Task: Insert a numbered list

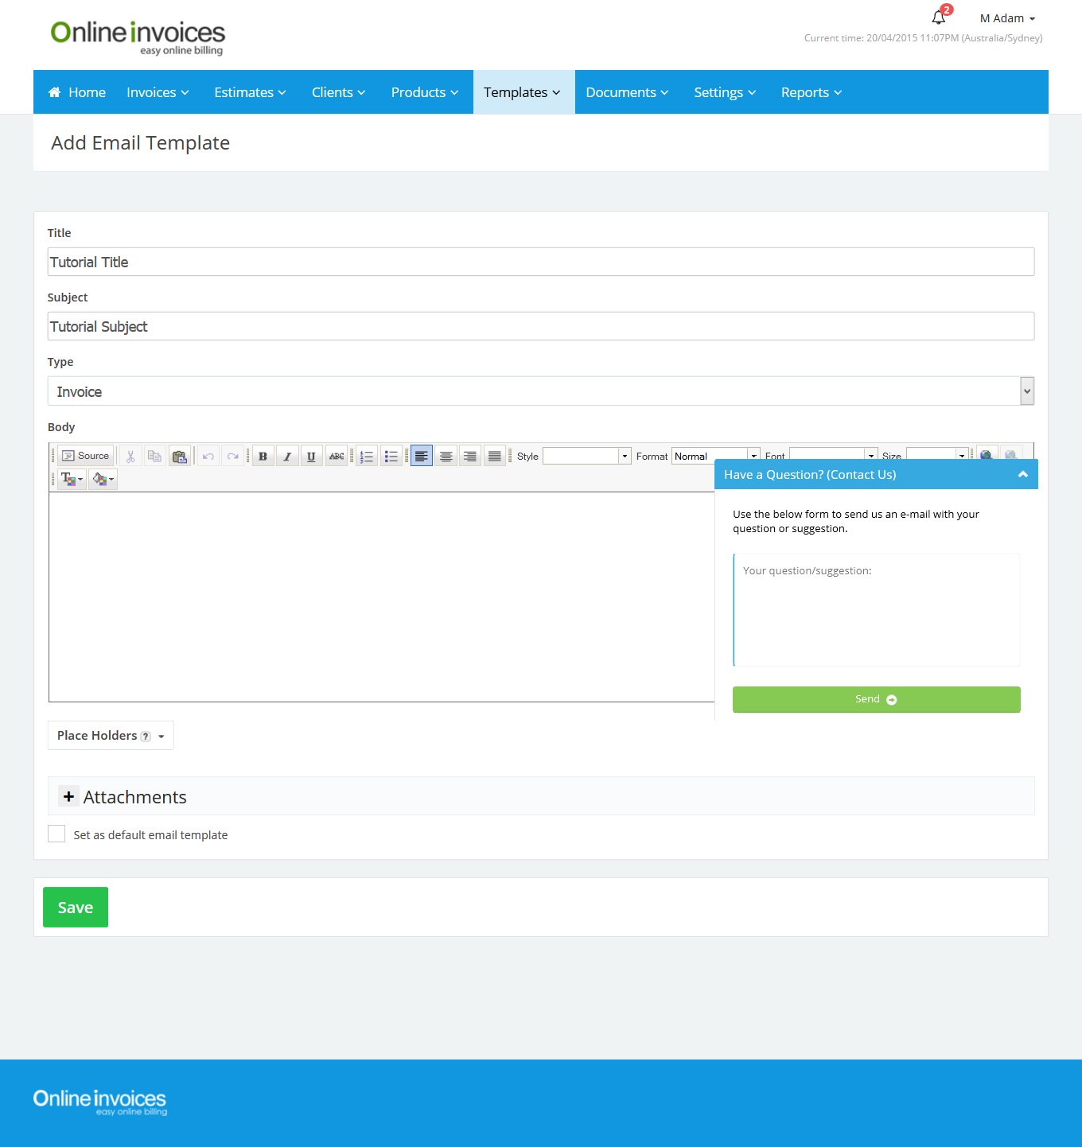Action: tap(367, 457)
